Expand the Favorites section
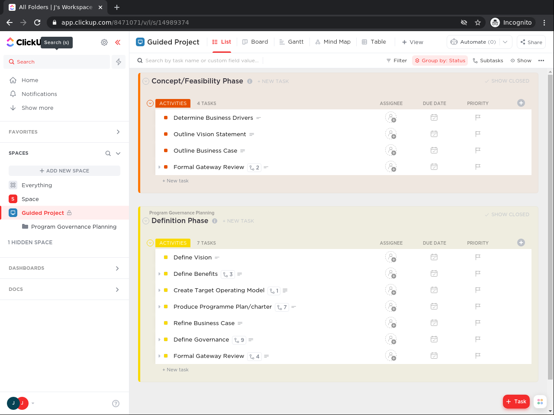The height and width of the screenshot is (415, 554). point(118,132)
